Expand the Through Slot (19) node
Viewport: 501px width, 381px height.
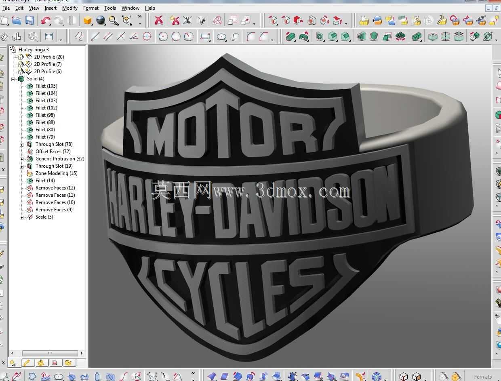(22, 166)
